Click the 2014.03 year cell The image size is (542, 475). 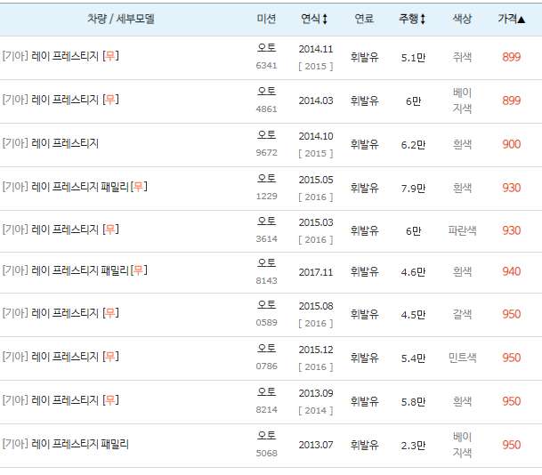(x=316, y=101)
